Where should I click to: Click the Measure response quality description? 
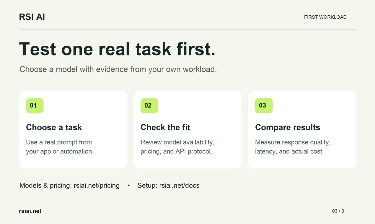[293, 147]
